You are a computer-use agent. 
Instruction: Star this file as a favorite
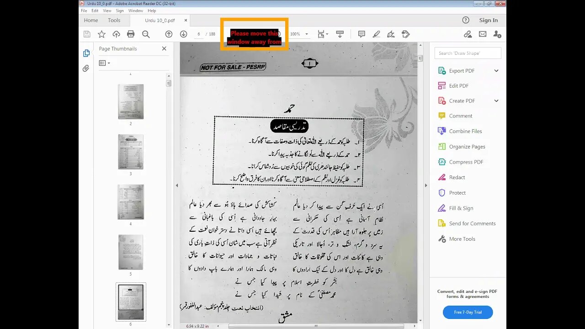click(101, 34)
